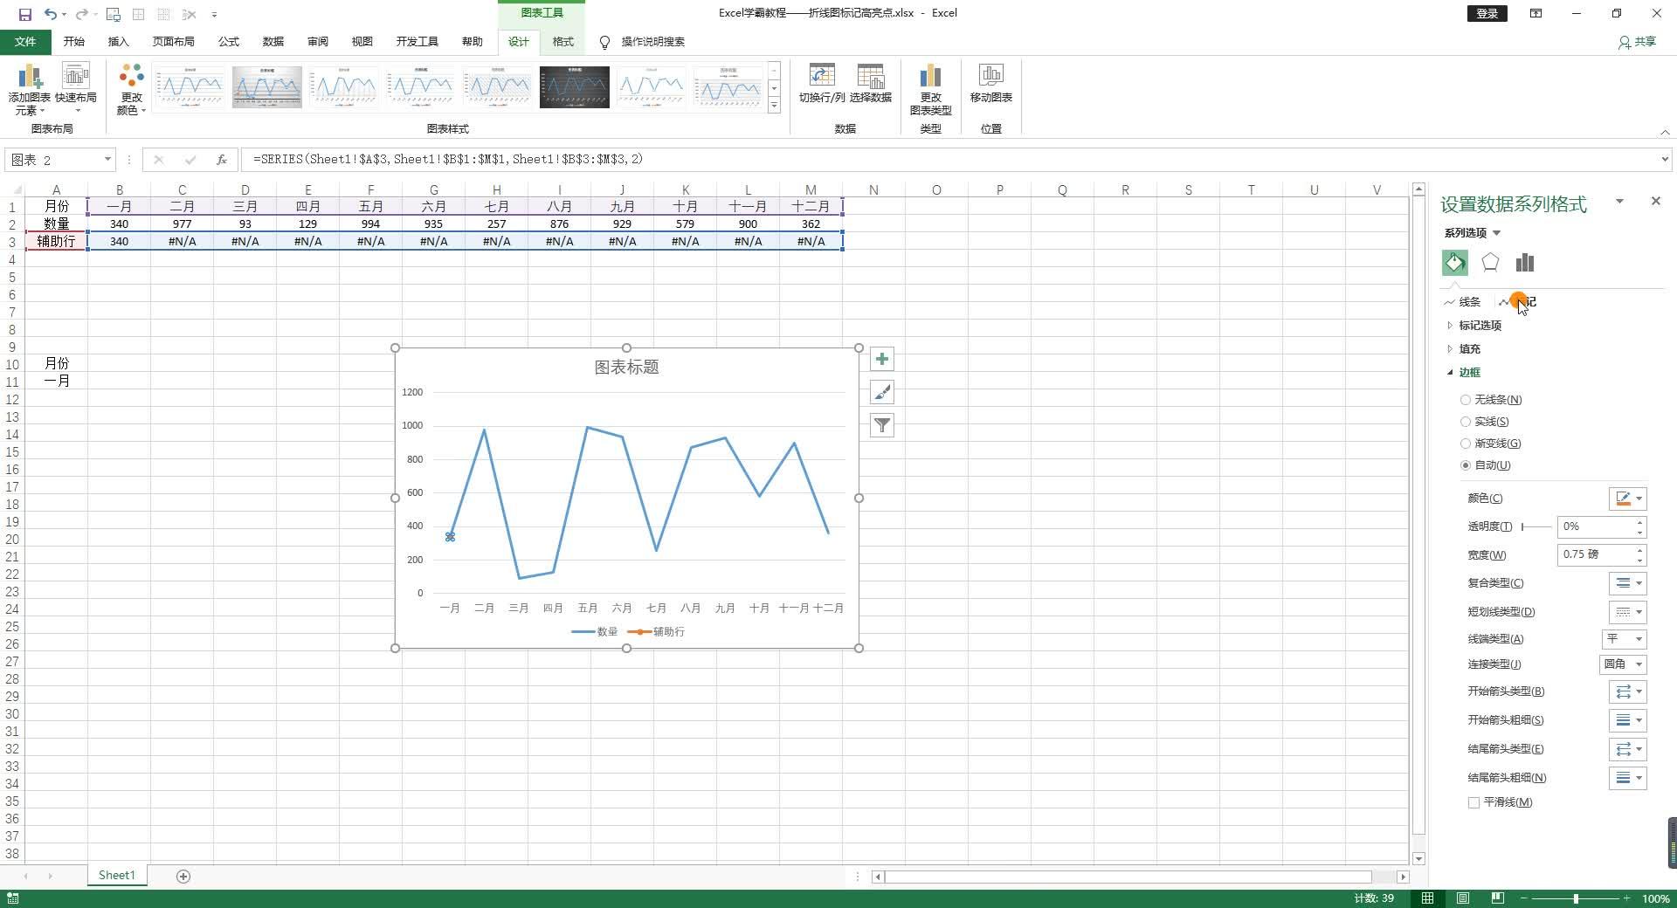Open Change Colors palette
The height and width of the screenshot is (908, 1677).
[x=131, y=90]
